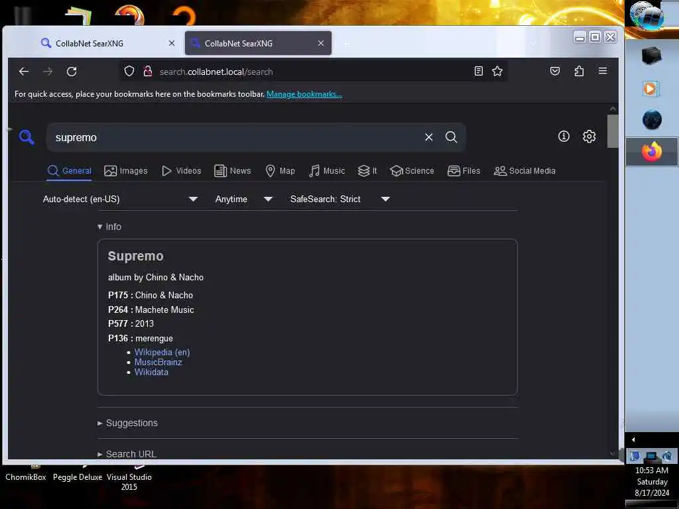The image size is (679, 509).
Task: Open the ChomikBox desktop shortcut
Action: [x=26, y=477]
